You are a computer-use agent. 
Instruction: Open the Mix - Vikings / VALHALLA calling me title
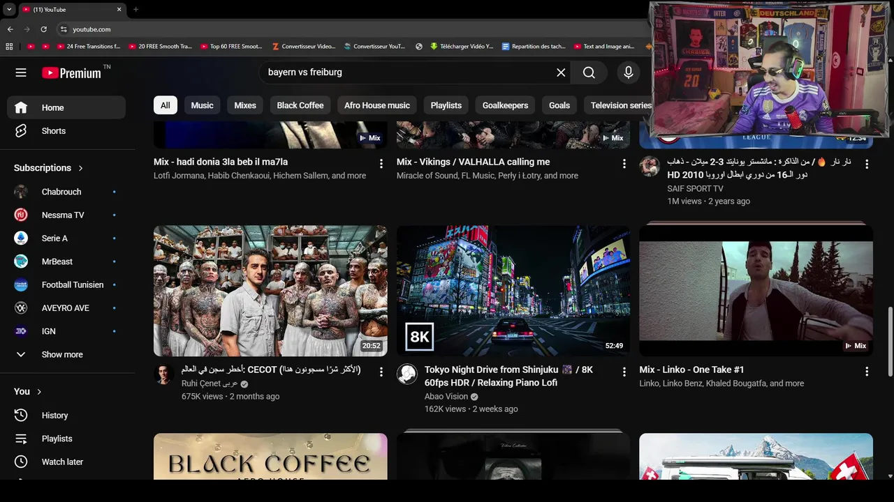tap(473, 162)
